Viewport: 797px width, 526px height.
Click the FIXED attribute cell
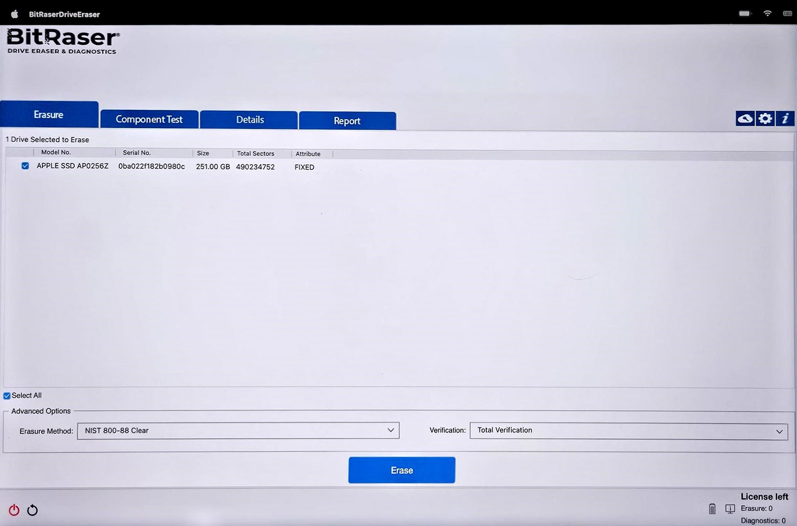[304, 167]
